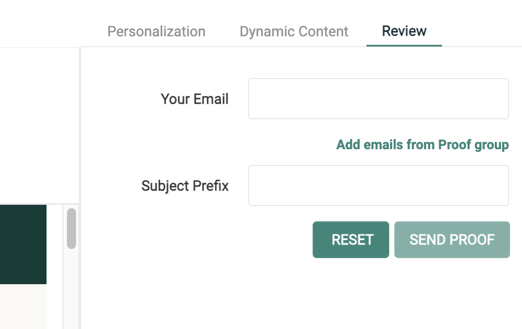Switch to the Personalization tab
The height and width of the screenshot is (329, 522).
156,31
